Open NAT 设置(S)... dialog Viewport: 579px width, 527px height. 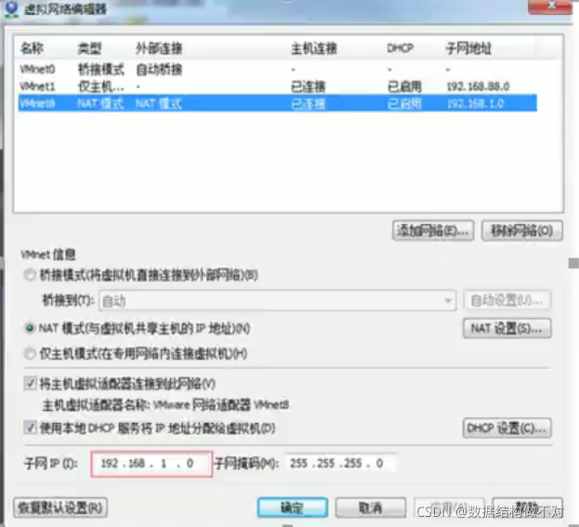pyautogui.click(x=507, y=328)
